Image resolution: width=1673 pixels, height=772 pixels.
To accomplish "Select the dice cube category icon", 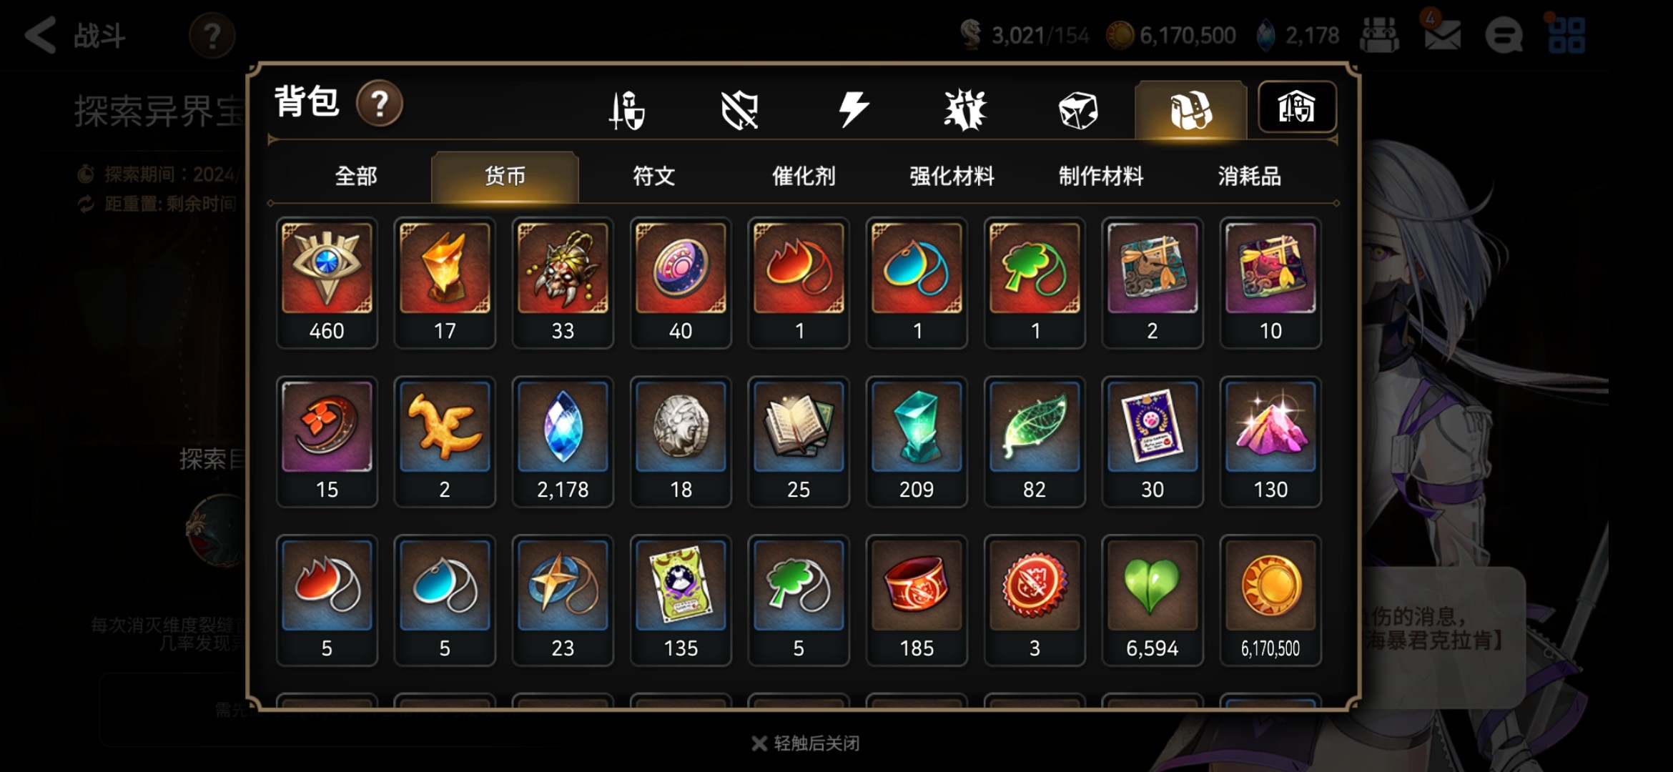I will 1078,111.
